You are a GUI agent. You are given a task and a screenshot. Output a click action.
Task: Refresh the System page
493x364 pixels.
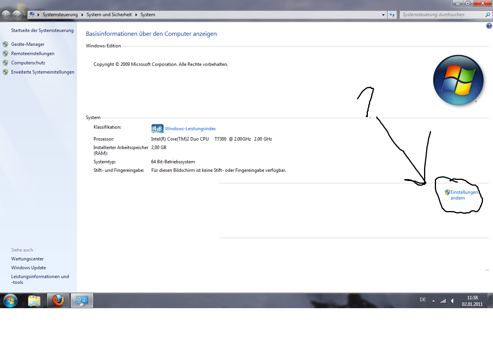point(392,15)
